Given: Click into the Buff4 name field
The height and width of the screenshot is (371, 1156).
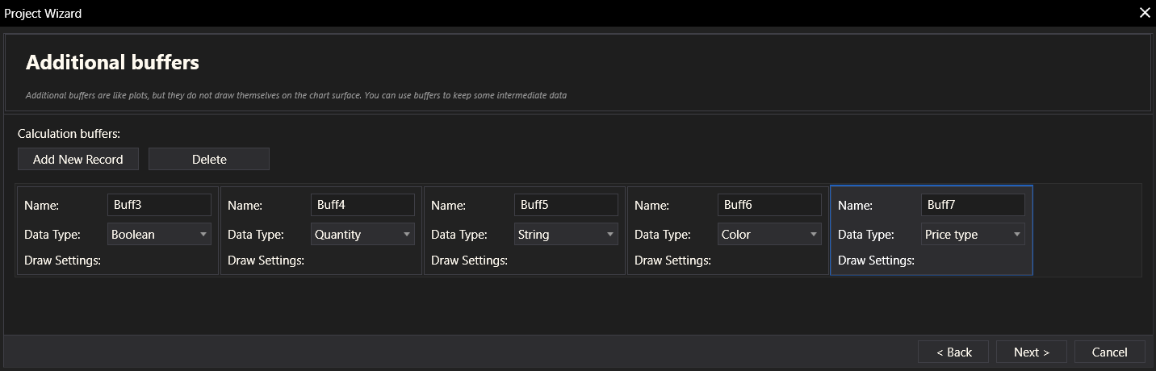Looking at the screenshot, I should (x=362, y=205).
